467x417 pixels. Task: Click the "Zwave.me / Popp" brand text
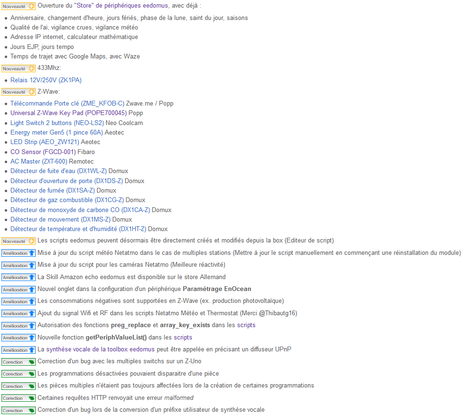coord(149,103)
